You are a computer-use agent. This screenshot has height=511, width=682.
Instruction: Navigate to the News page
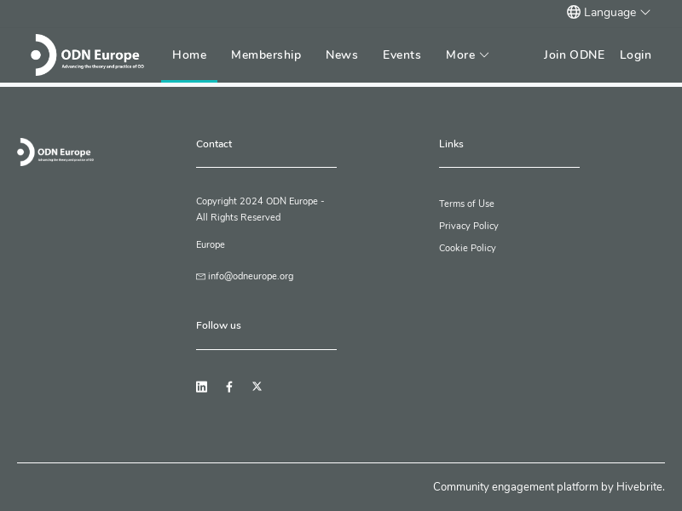pos(341,55)
